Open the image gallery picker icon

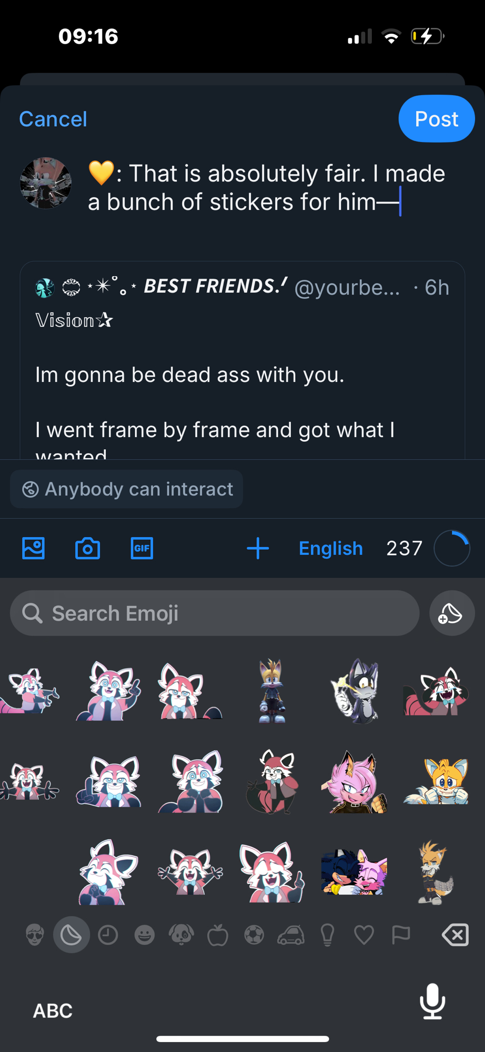[x=33, y=548]
